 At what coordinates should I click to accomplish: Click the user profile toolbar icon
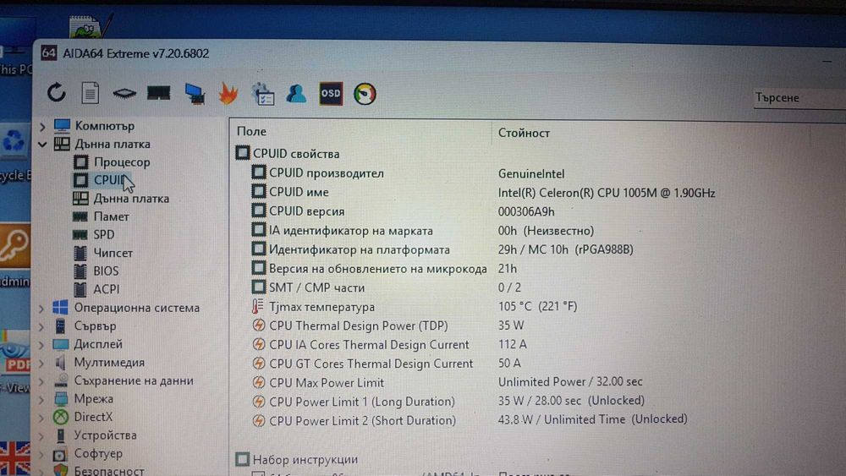click(x=296, y=93)
